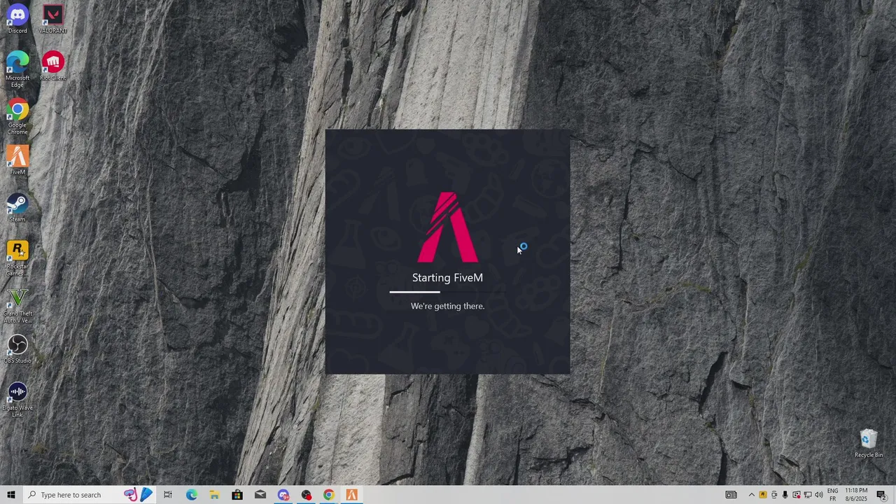Open Microsoft Edge from the taskbar

191,495
